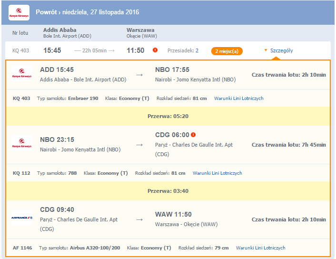Click the Air France logo on CDG–WAW segment
The width and height of the screenshot is (336, 259).
pos(22,218)
